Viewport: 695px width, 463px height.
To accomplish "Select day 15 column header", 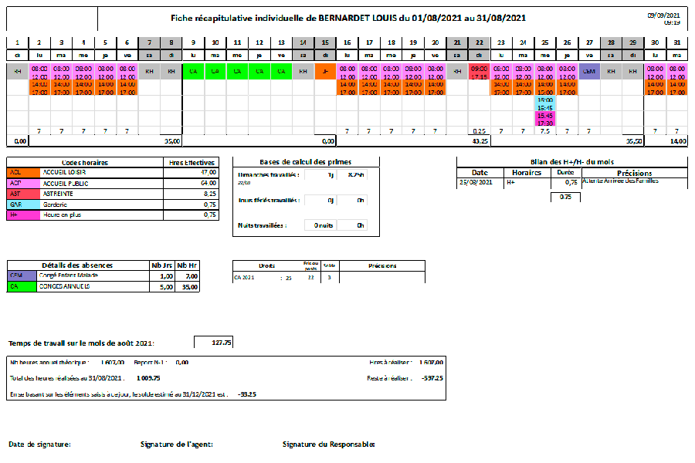I will (325, 42).
